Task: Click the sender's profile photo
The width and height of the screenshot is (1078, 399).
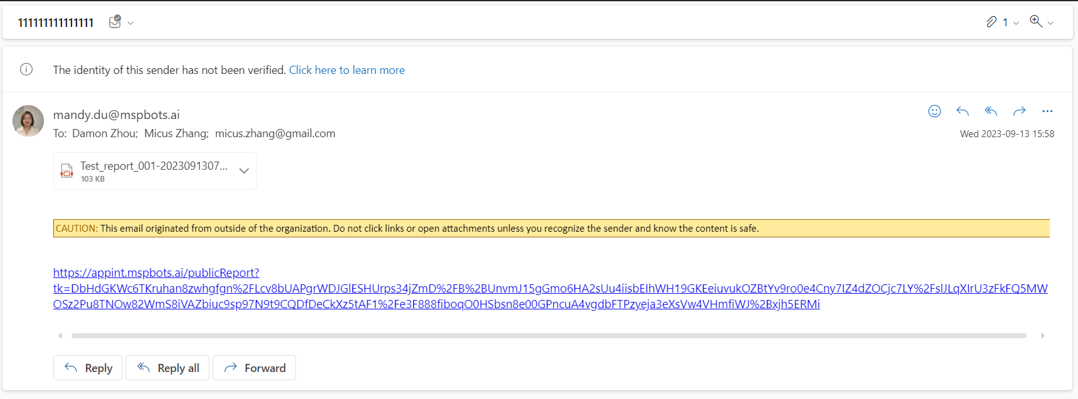Action: [x=28, y=121]
